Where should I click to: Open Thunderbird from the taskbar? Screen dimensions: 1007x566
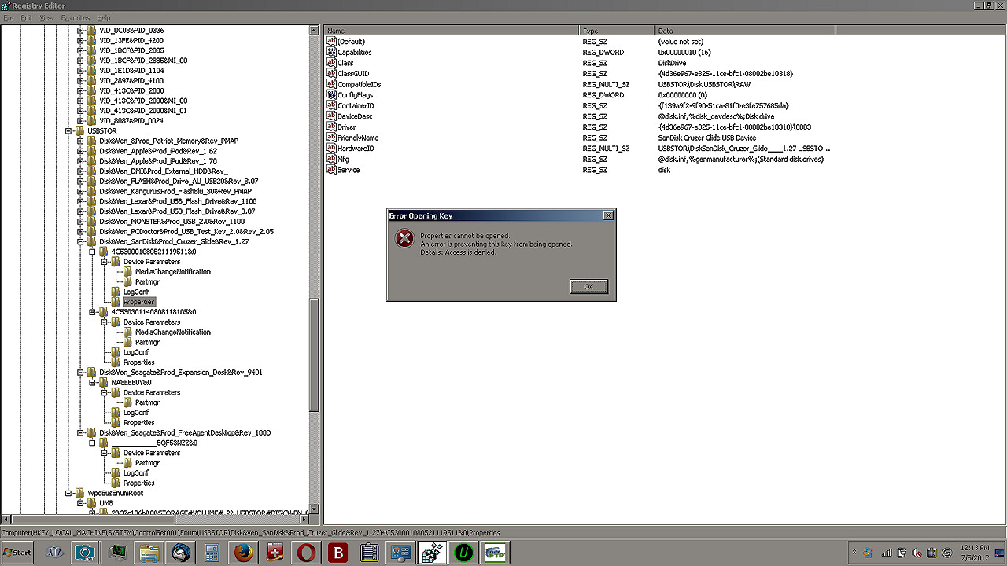(180, 553)
